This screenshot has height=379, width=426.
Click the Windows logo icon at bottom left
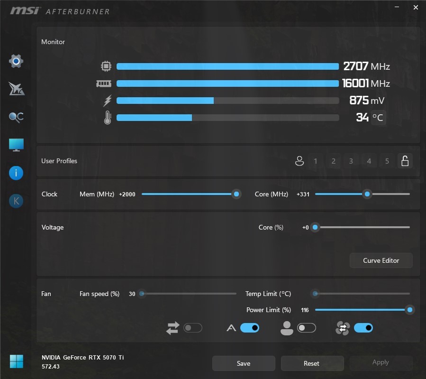[x=16, y=361]
